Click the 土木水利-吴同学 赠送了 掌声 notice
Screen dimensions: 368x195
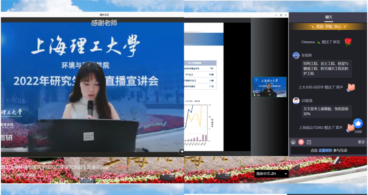coord(321,87)
